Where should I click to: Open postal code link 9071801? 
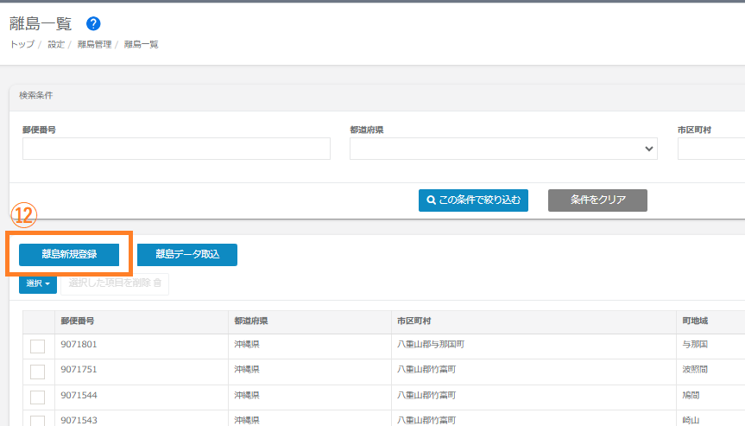[78, 344]
